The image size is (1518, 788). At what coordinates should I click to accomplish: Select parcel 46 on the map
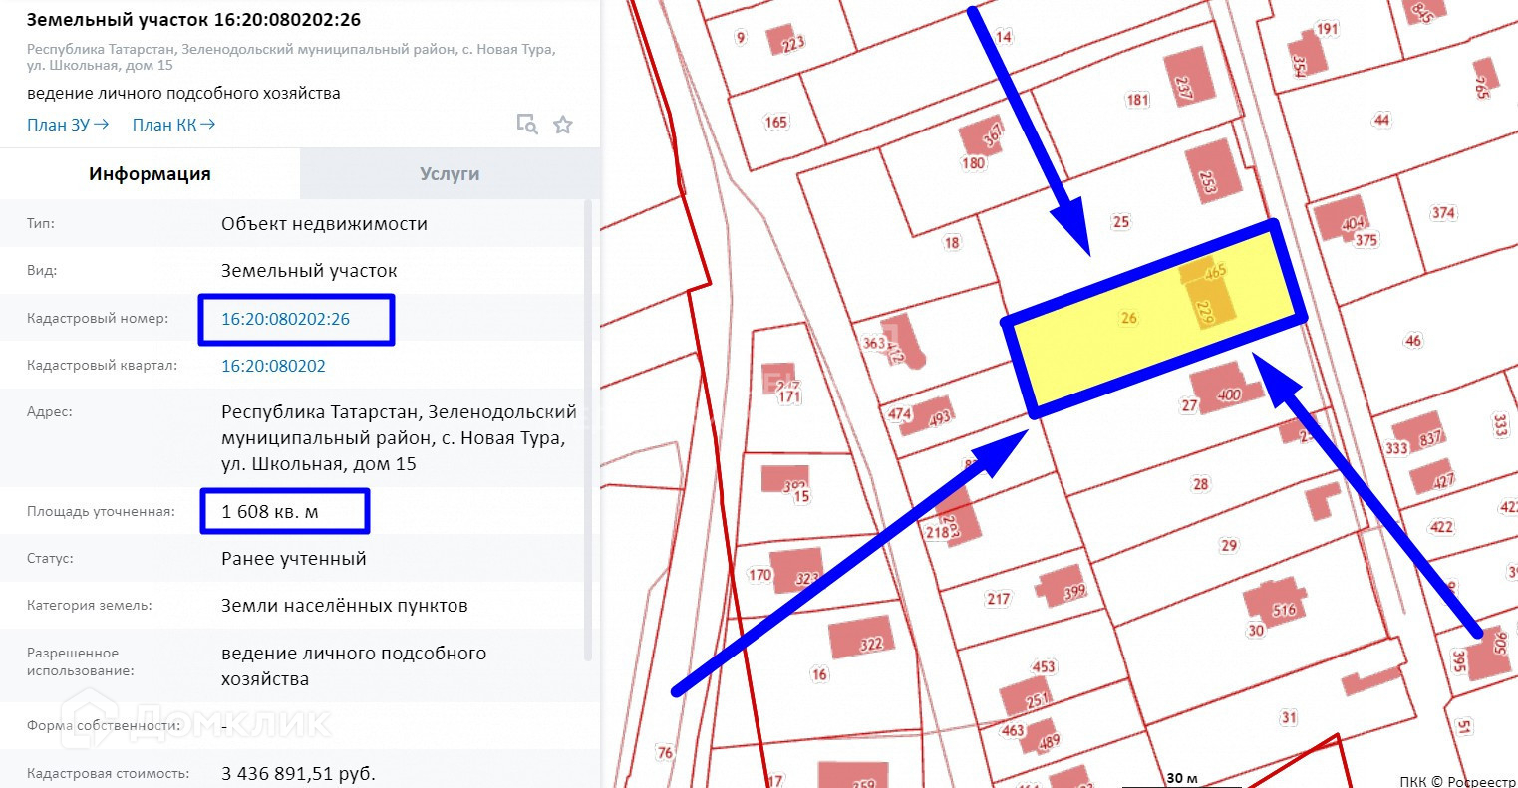1413,341
